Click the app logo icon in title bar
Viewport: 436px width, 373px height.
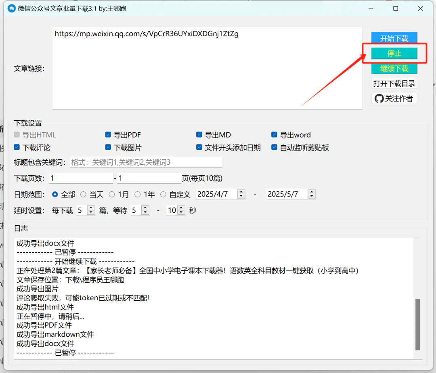[12, 8]
